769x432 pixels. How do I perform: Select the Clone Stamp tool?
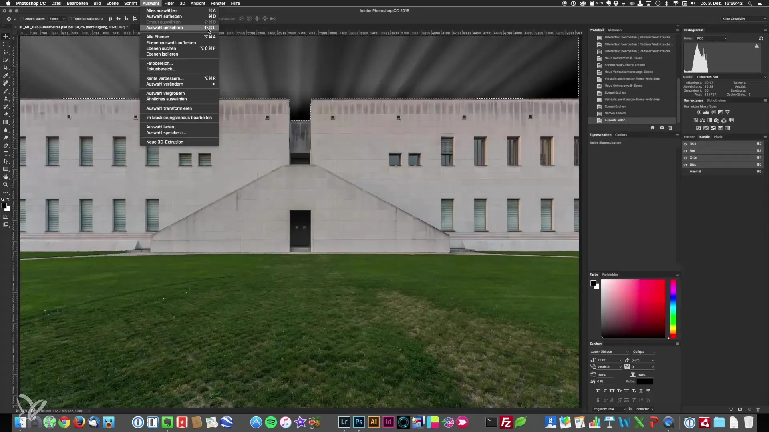(6, 99)
